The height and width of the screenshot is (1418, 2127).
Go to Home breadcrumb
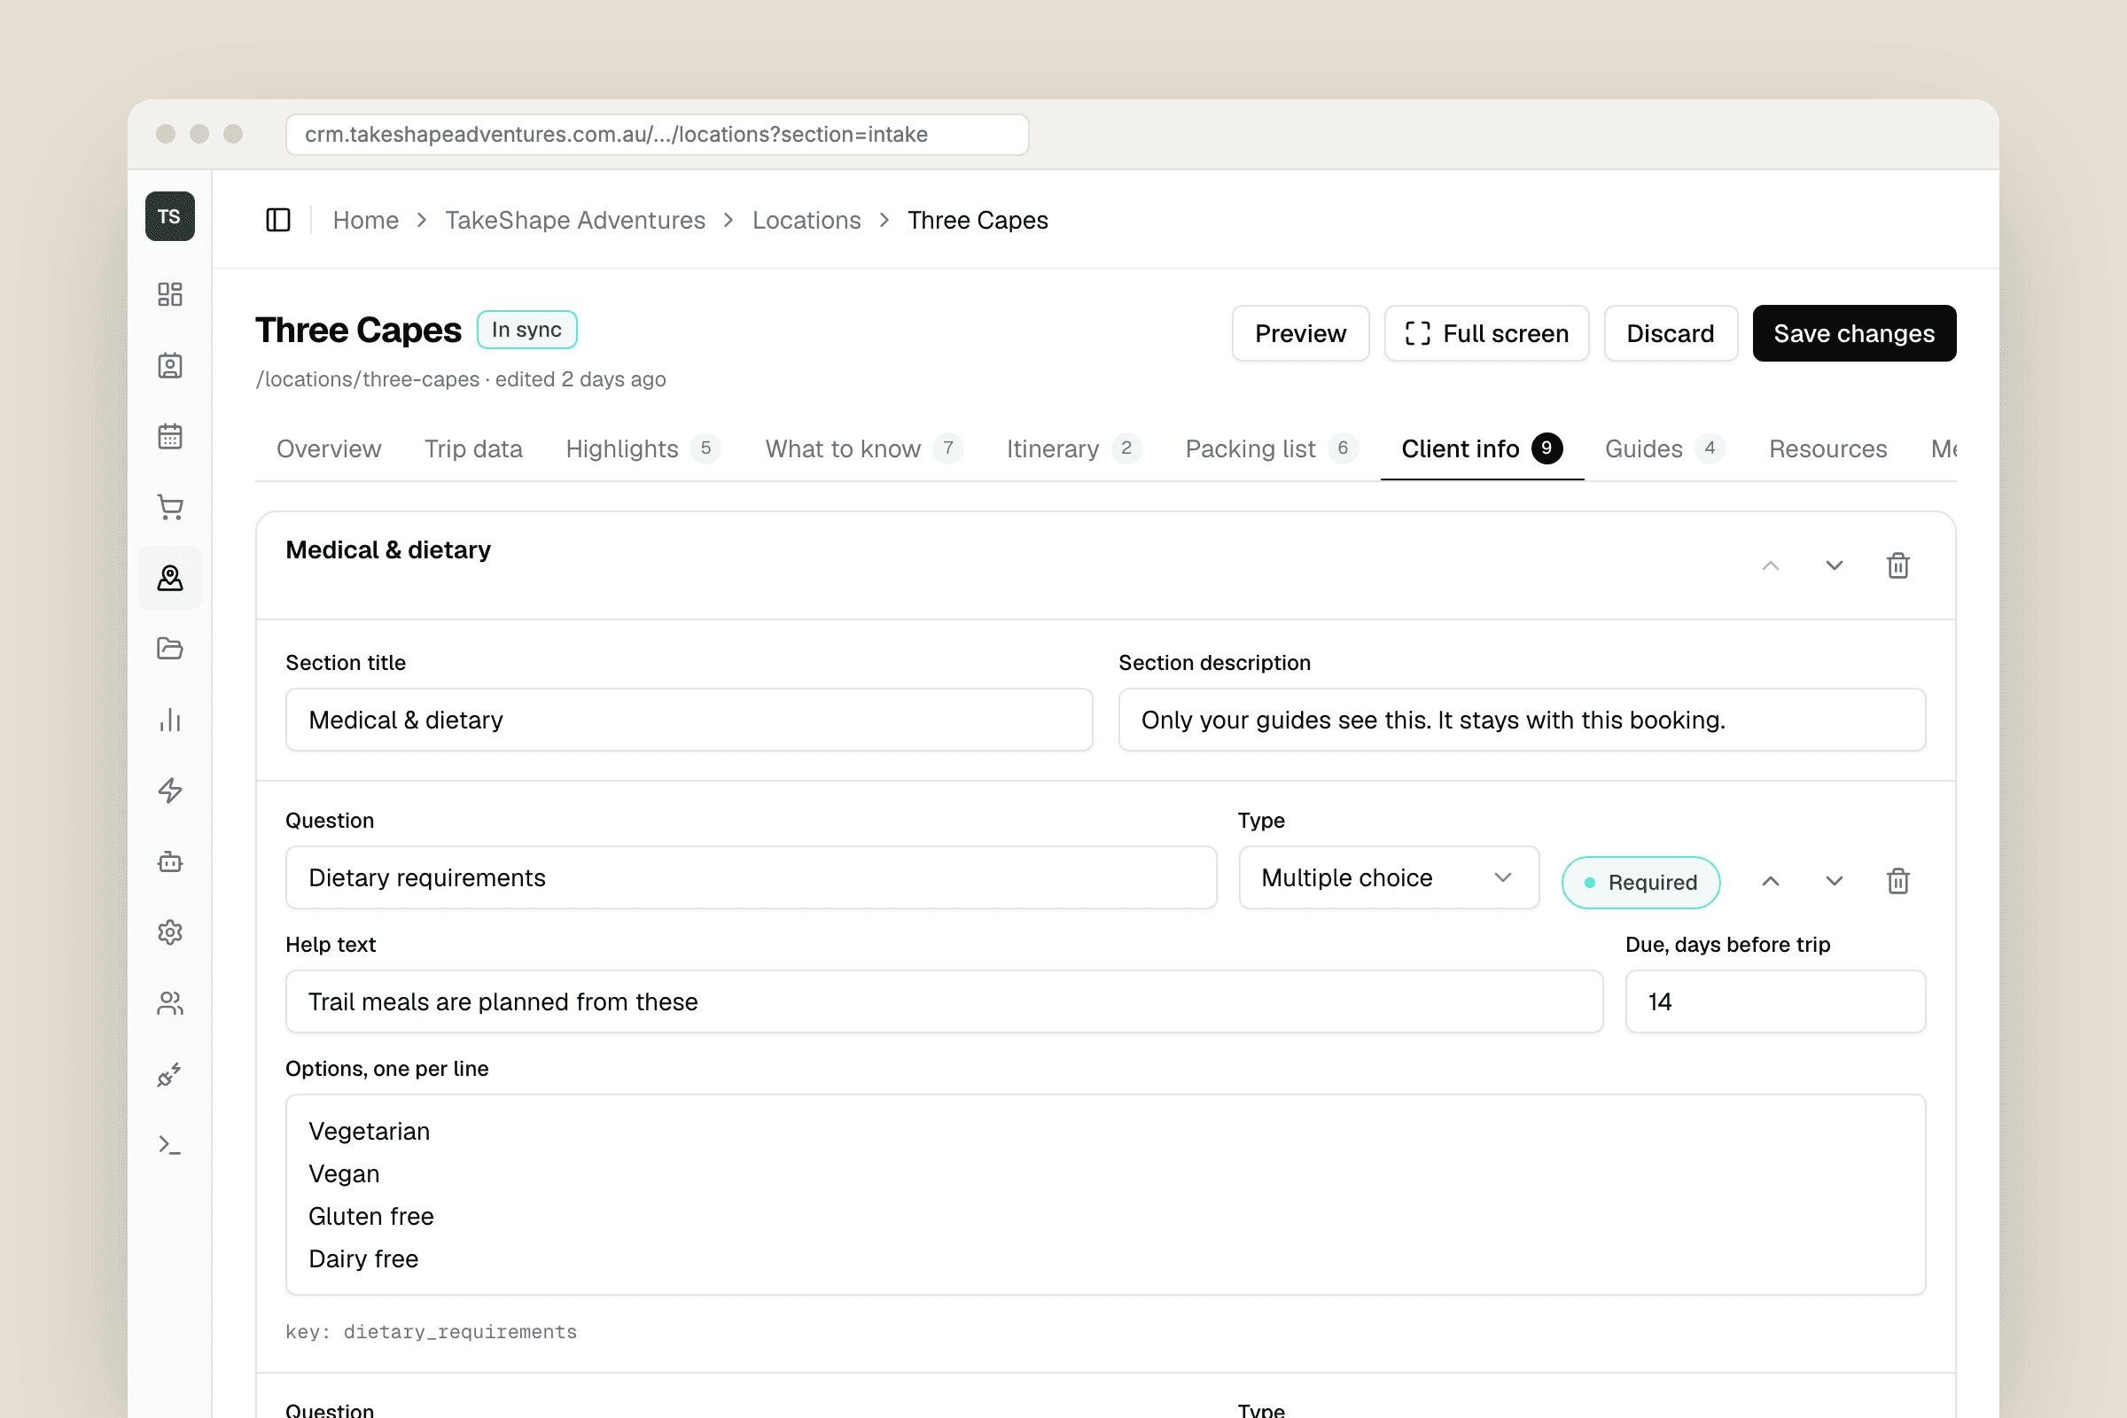pos(365,220)
